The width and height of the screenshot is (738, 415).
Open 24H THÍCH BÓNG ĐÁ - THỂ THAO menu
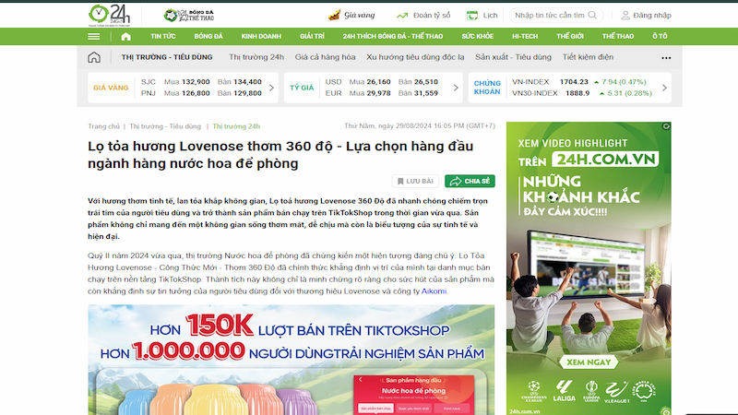(x=393, y=36)
